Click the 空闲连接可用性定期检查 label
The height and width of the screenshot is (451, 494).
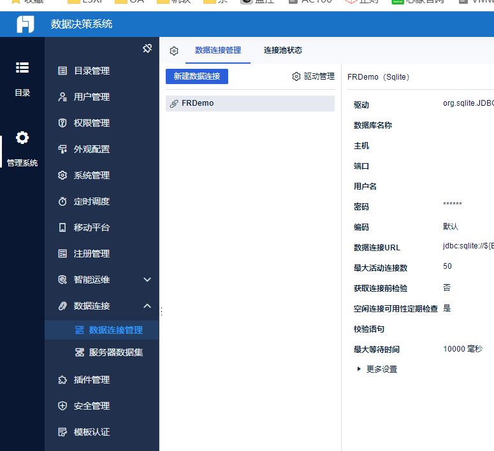point(396,309)
